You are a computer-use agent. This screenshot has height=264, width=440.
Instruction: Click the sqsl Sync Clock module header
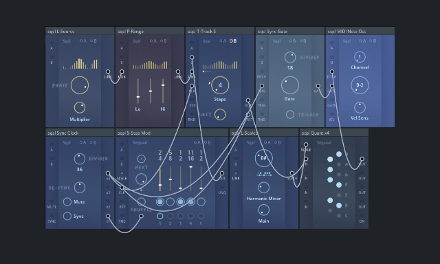pyautogui.click(x=80, y=133)
